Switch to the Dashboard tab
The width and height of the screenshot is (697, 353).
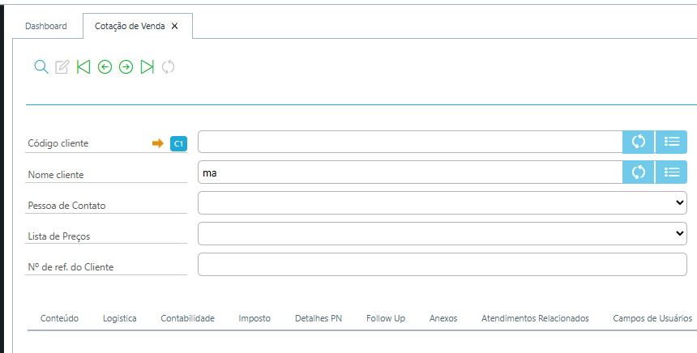tap(46, 26)
